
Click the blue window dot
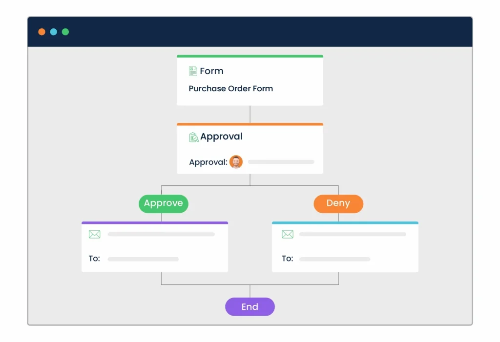point(54,32)
